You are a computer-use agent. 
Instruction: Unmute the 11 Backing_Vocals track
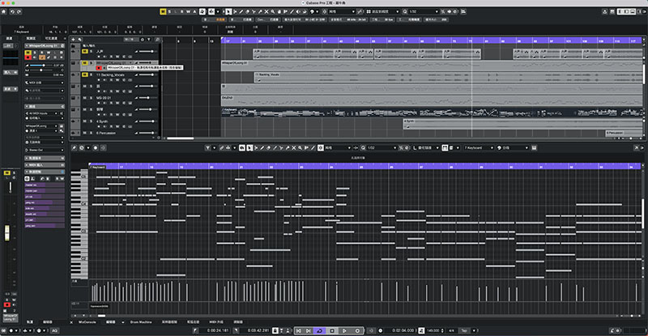click(x=85, y=74)
